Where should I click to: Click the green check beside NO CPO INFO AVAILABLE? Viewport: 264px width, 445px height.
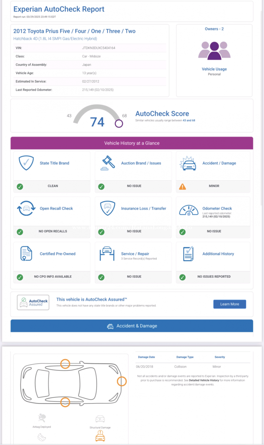click(20, 277)
